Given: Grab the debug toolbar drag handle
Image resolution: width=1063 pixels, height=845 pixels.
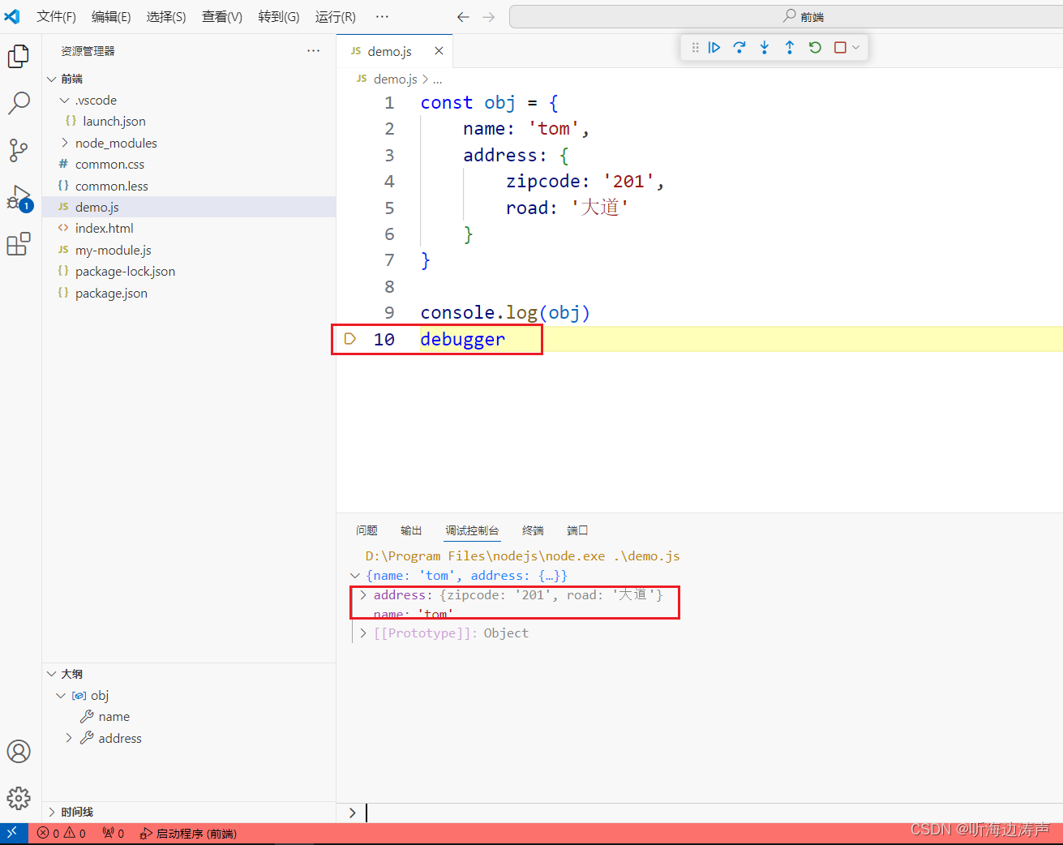Looking at the screenshot, I should click(695, 48).
